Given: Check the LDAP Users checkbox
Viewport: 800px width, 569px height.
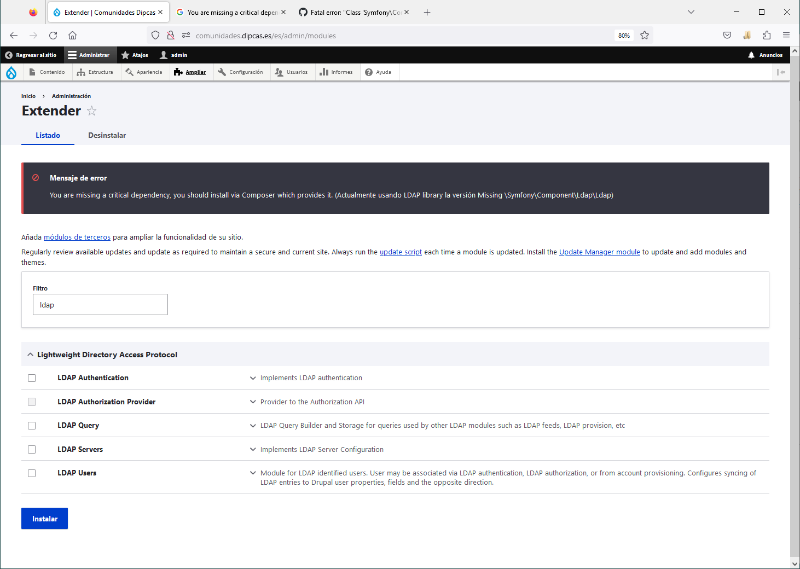Looking at the screenshot, I should (32, 473).
